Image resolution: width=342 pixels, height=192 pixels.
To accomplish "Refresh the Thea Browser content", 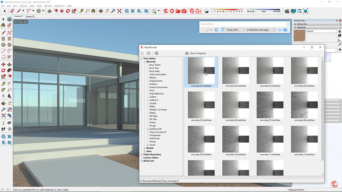I will click(x=142, y=53).
